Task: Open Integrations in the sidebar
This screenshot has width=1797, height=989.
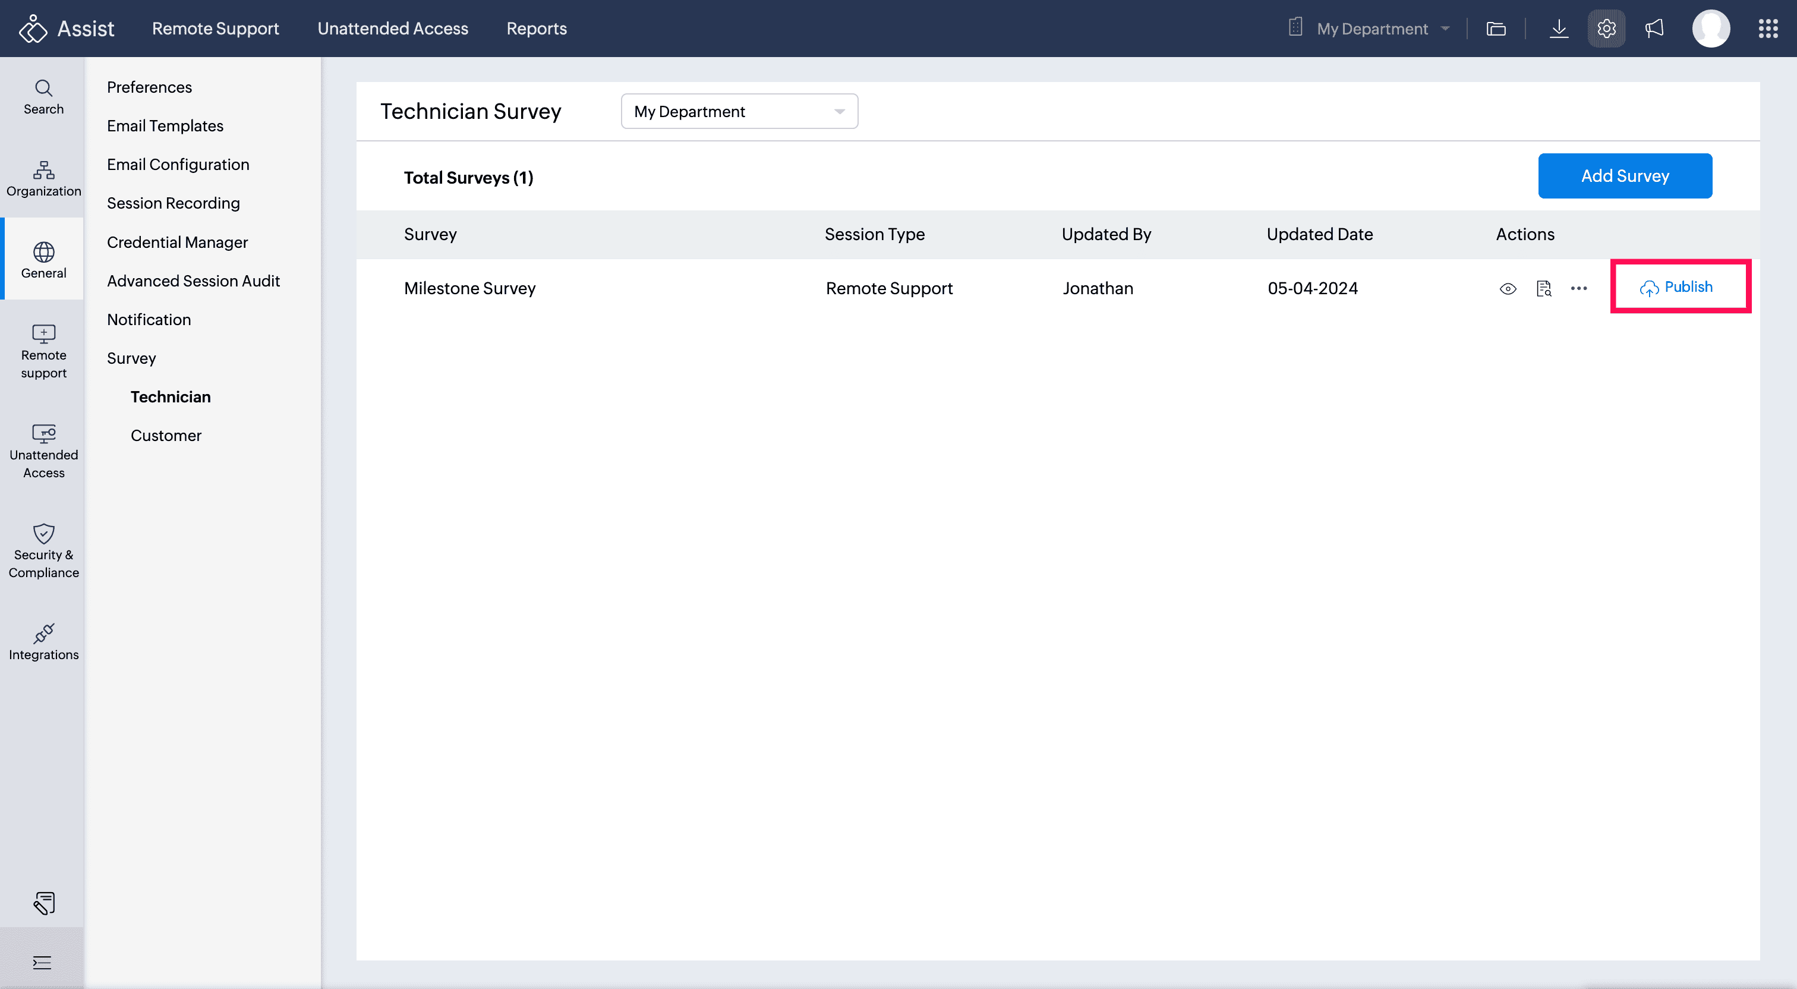Action: coord(43,641)
